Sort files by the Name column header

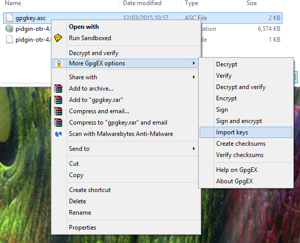[x=13, y=3]
